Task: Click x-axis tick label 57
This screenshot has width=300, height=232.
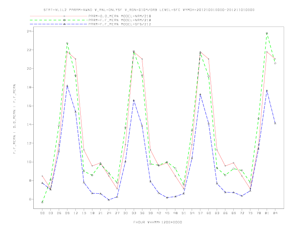Action: click(x=200, y=213)
